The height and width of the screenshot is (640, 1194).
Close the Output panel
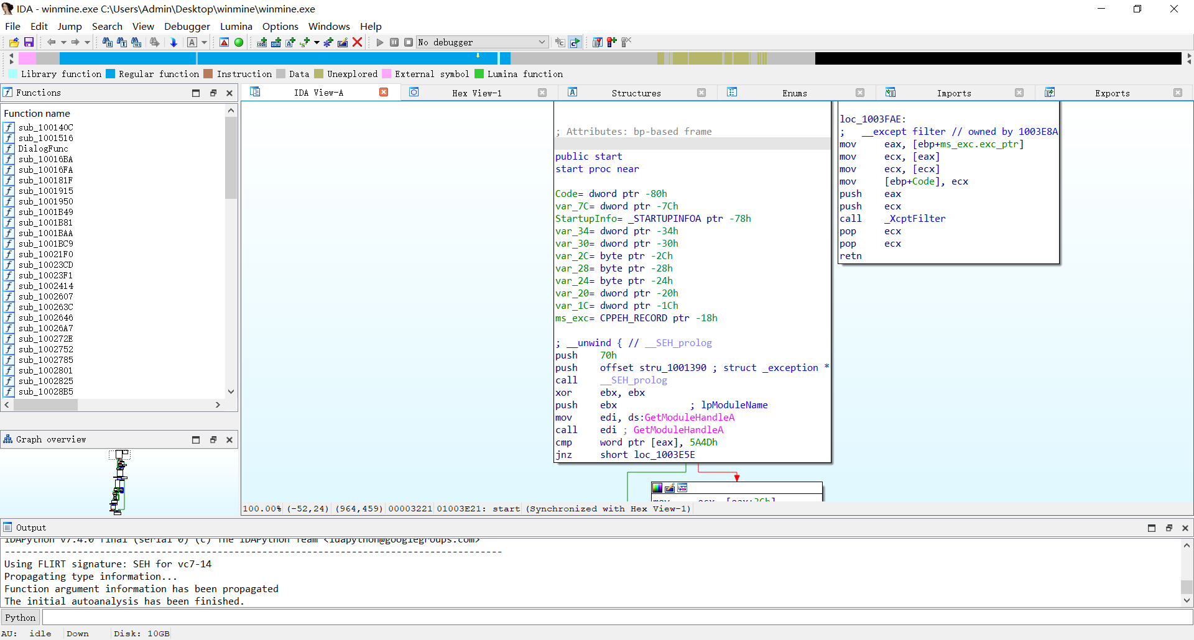tap(1185, 528)
